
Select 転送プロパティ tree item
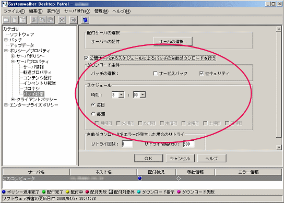37,72
